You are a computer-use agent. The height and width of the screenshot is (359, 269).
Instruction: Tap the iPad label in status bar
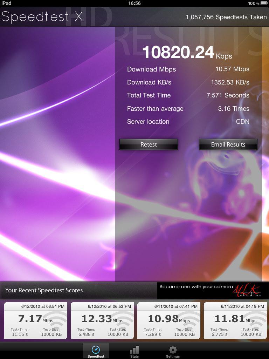[x=6, y=3]
